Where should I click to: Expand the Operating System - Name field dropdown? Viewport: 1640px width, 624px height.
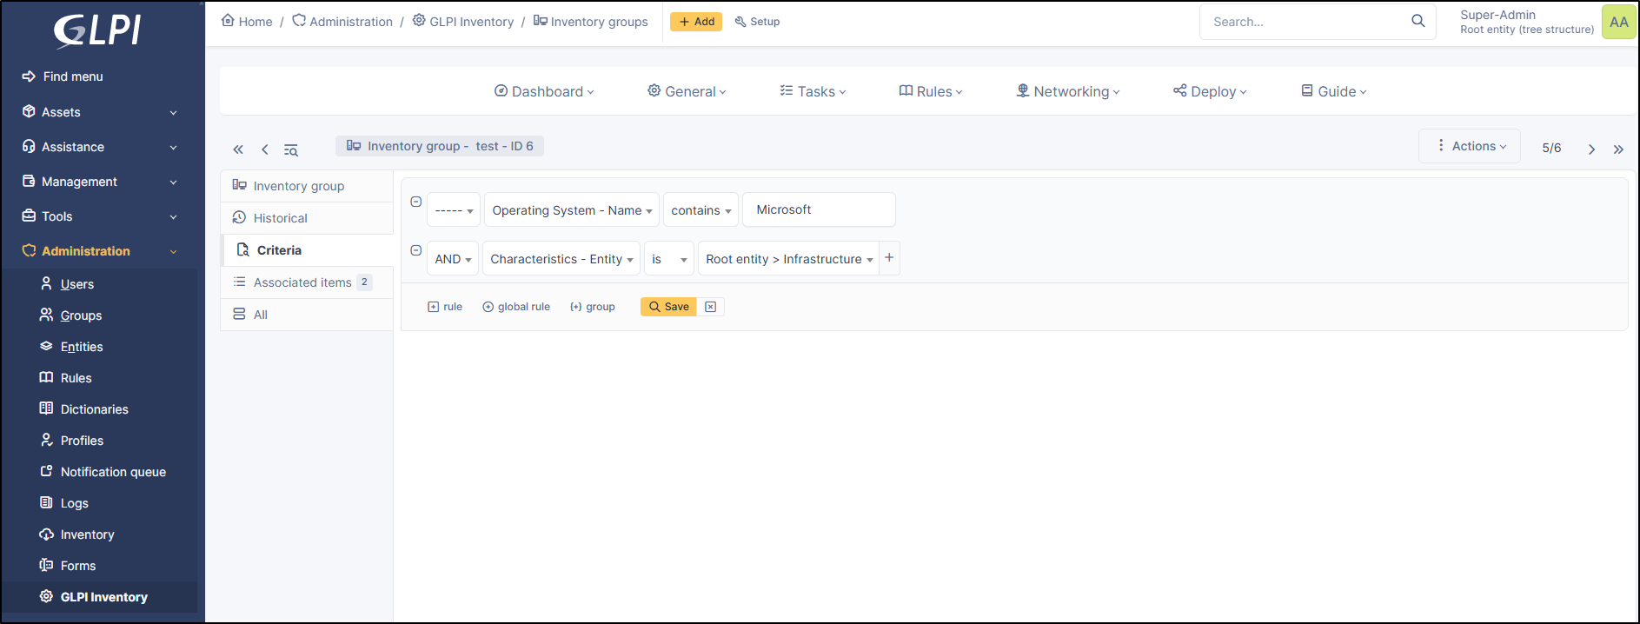point(571,210)
